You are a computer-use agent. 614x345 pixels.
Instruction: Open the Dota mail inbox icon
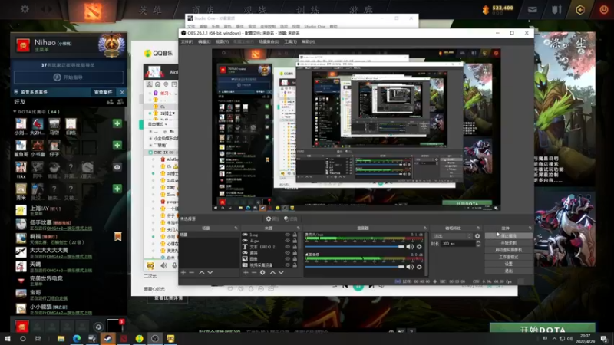click(x=532, y=10)
